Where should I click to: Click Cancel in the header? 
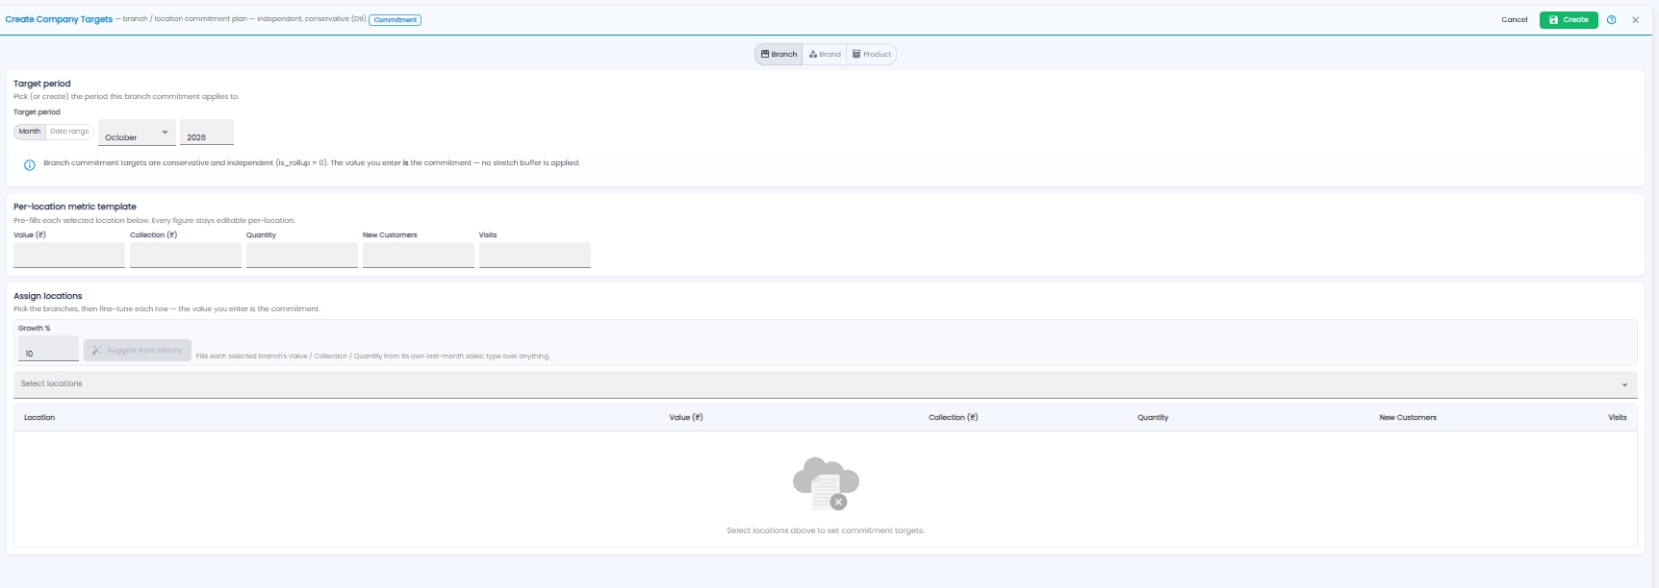click(1515, 19)
